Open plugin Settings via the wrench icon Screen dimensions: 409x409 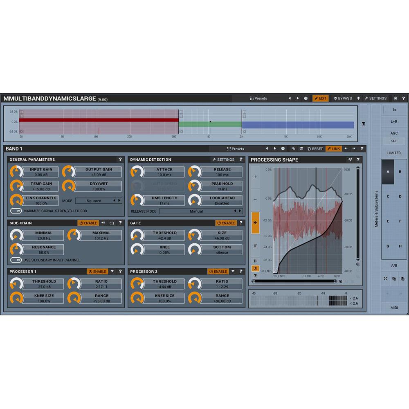pos(375,98)
